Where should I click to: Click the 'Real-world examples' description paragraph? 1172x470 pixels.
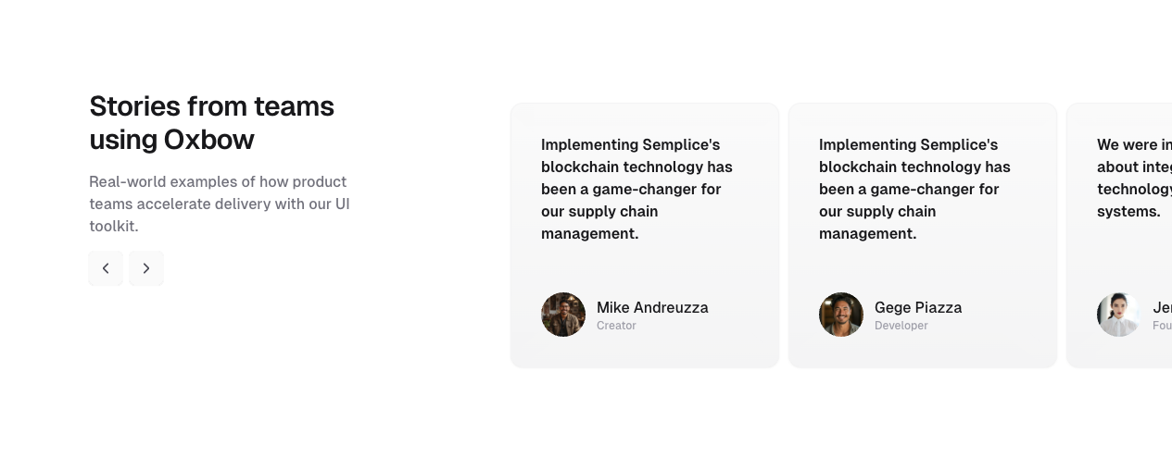click(219, 204)
